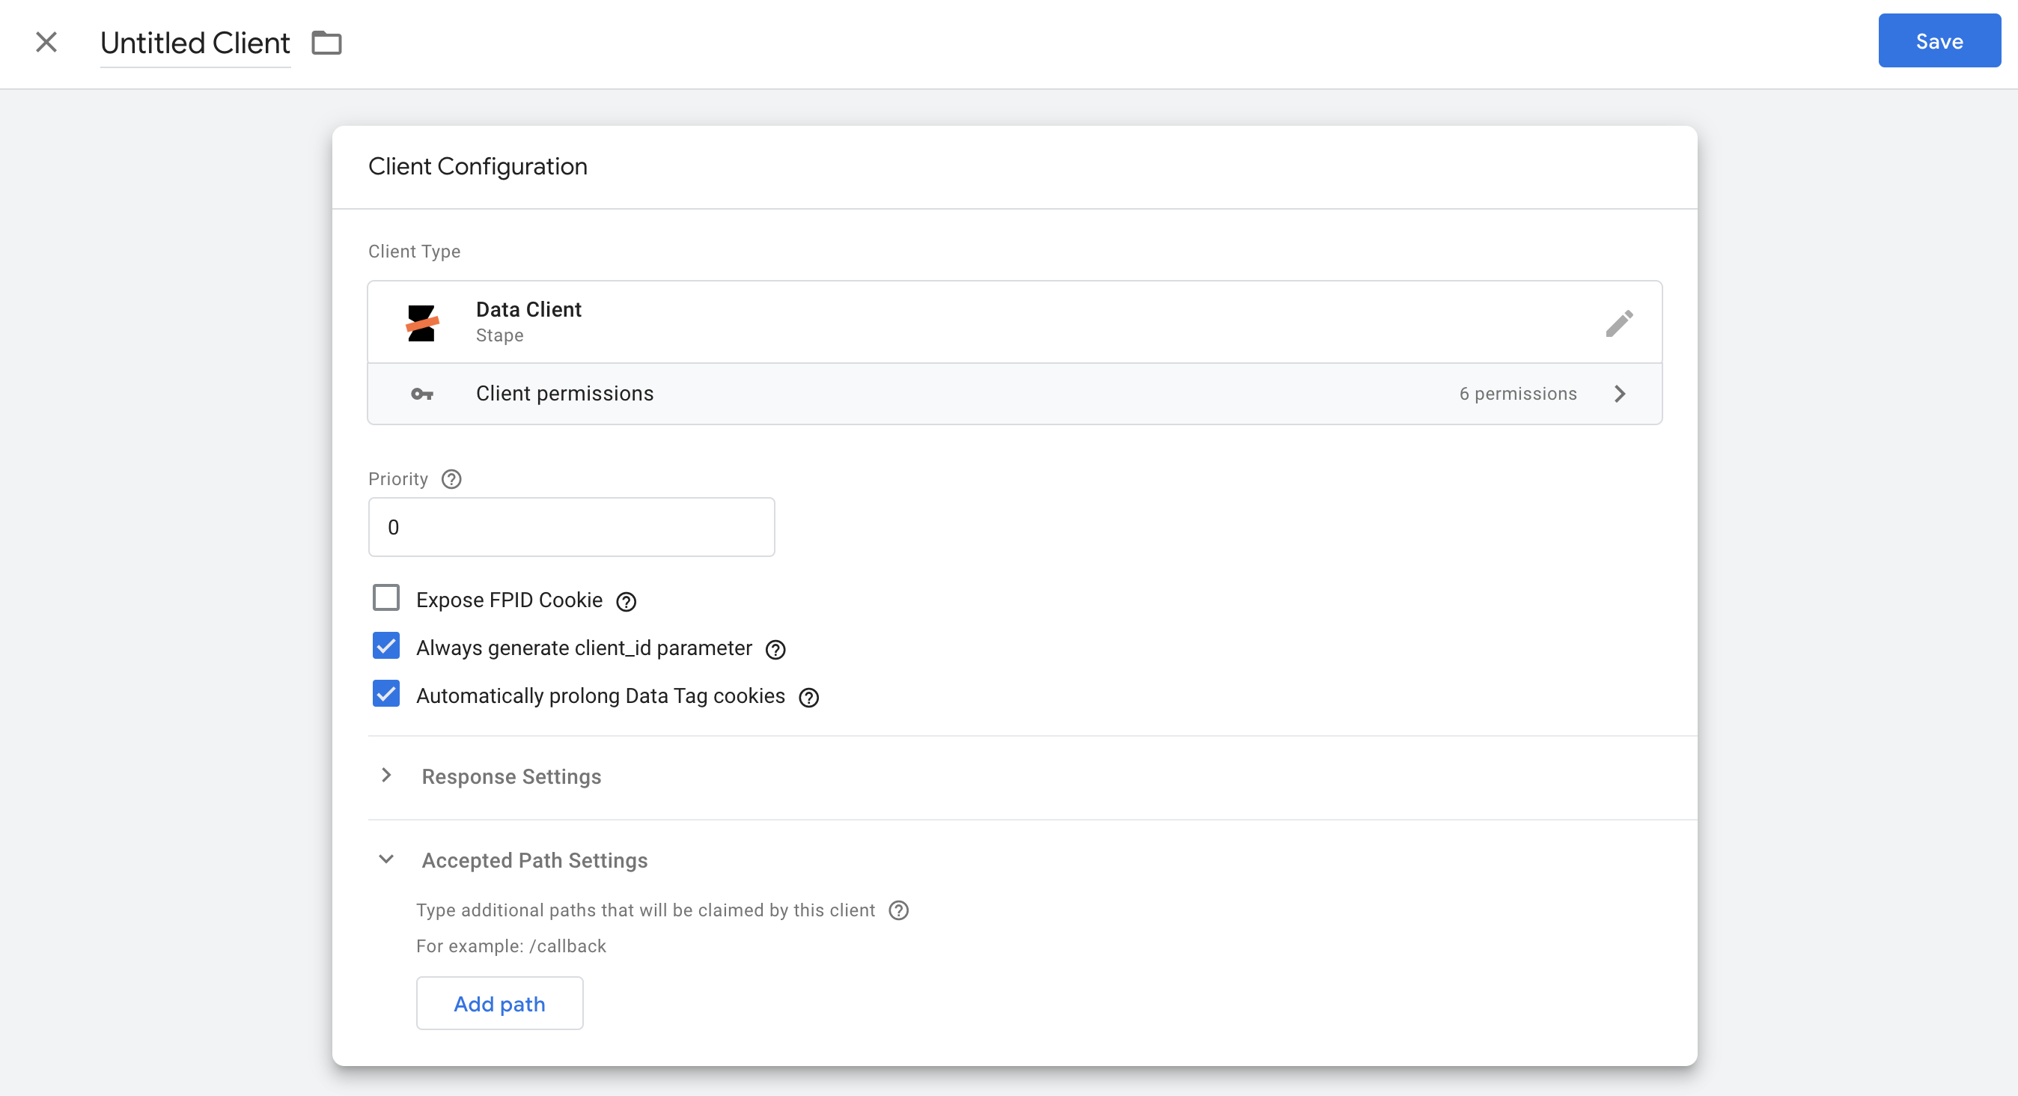The height and width of the screenshot is (1096, 2018).
Task: Click the Stape Data Client logo
Action: tap(422, 323)
